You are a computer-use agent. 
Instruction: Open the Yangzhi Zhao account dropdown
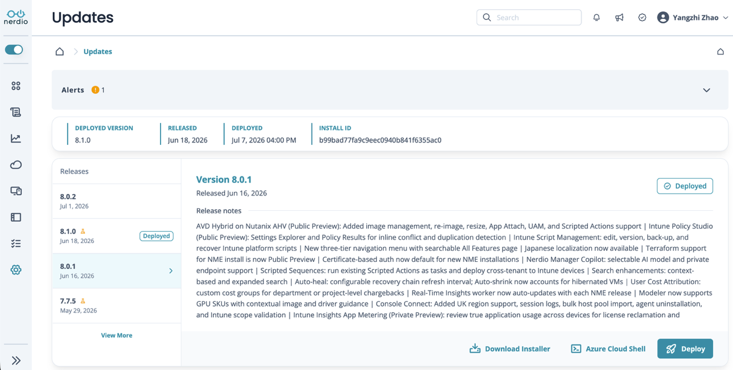coord(693,18)
